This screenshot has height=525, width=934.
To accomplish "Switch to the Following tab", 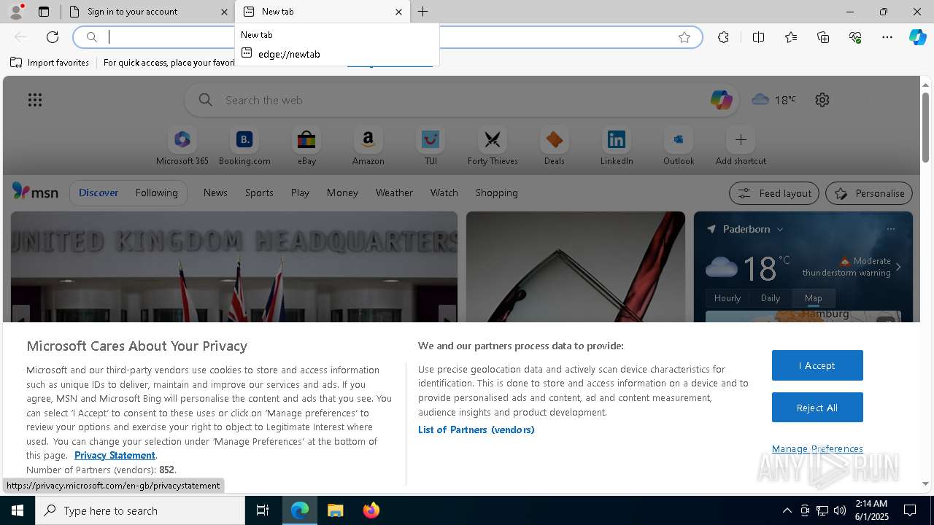I will point(156,192).
